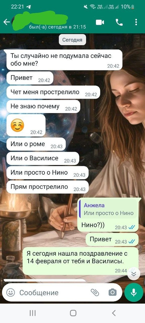Tap the Сегодня date chip
The height and width of the screenshot is (323, 145).
[x=72, y=40]
